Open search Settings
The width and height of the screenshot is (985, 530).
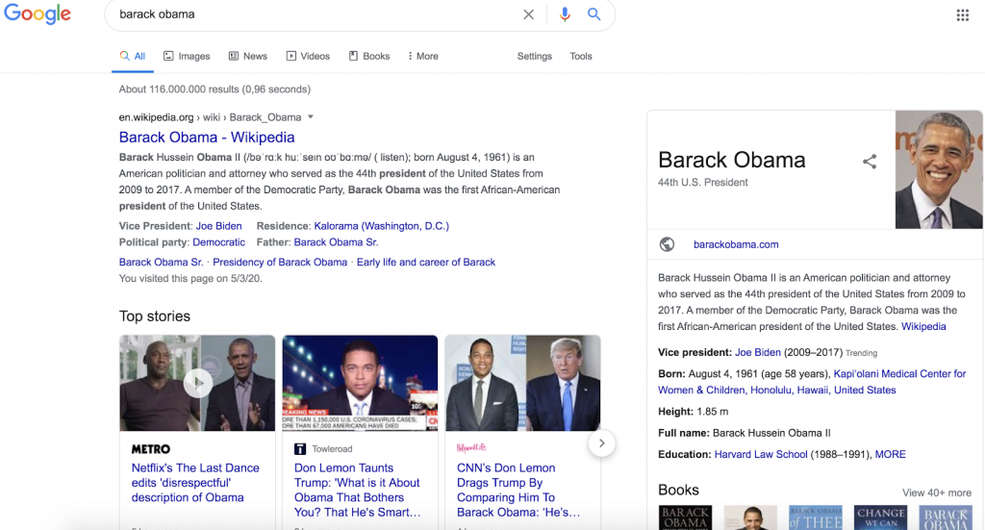pyautogui.click(x=535, y=56)
